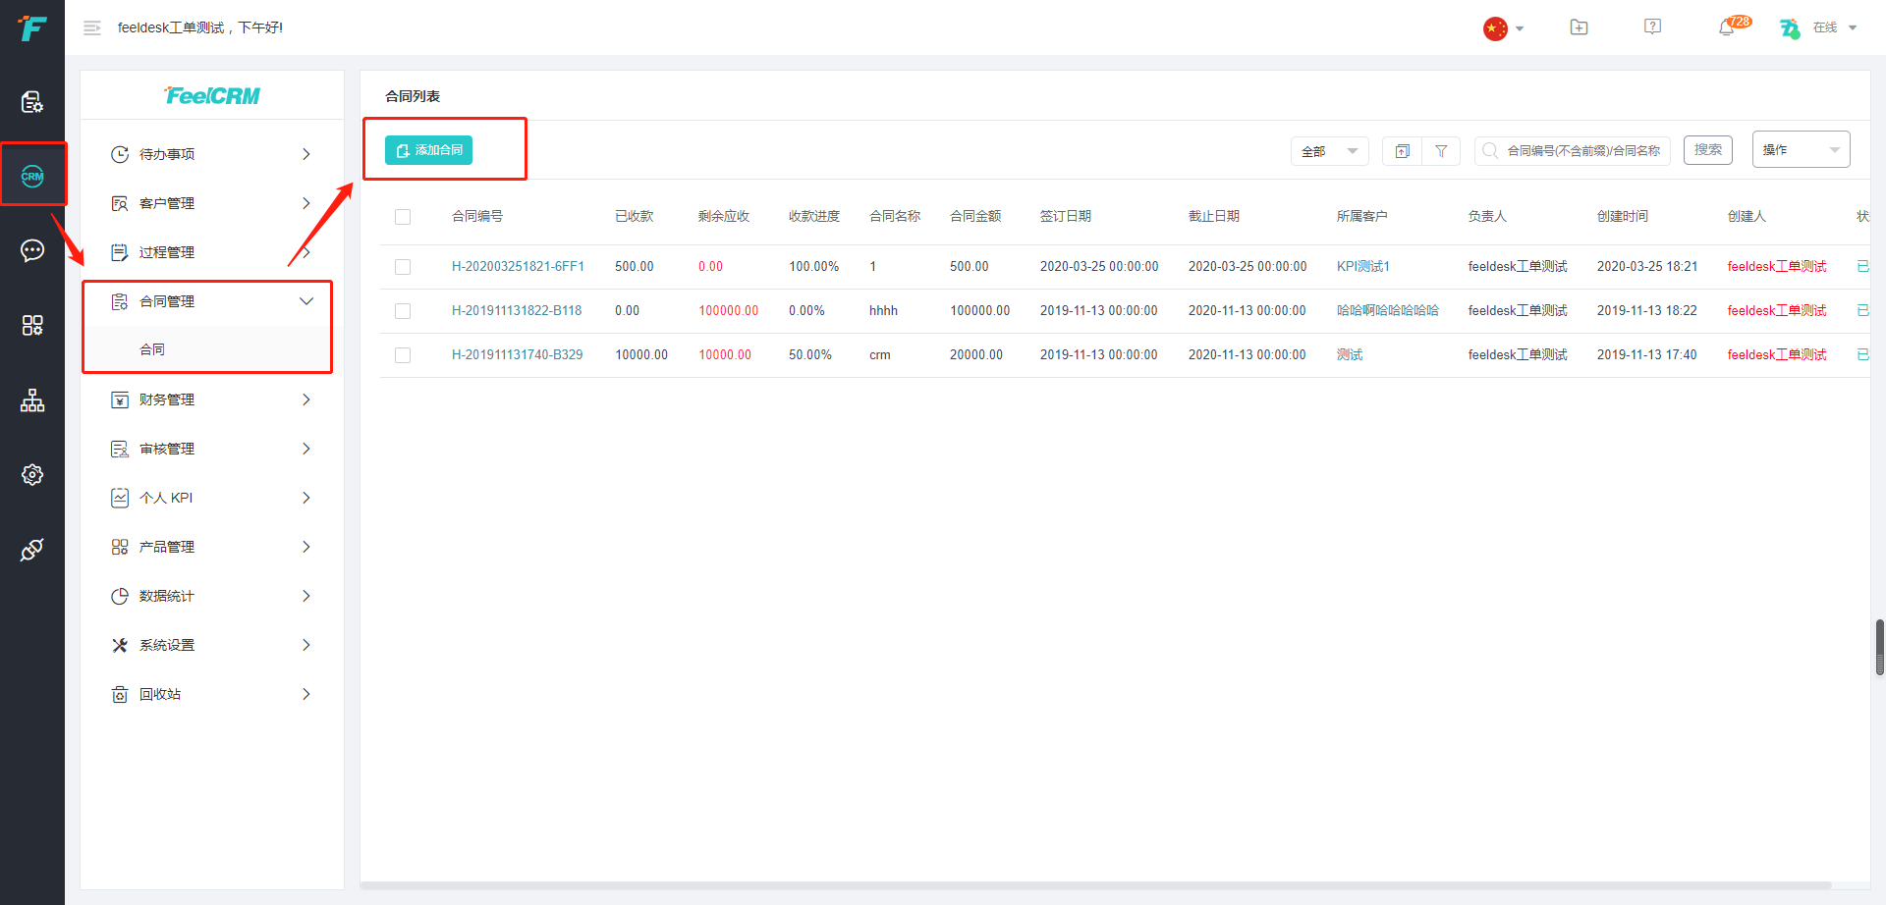Image resolution: width=1886 pixels, height=905 pixels.
Task: Open the plug integration icon
Action: point(32,550)
